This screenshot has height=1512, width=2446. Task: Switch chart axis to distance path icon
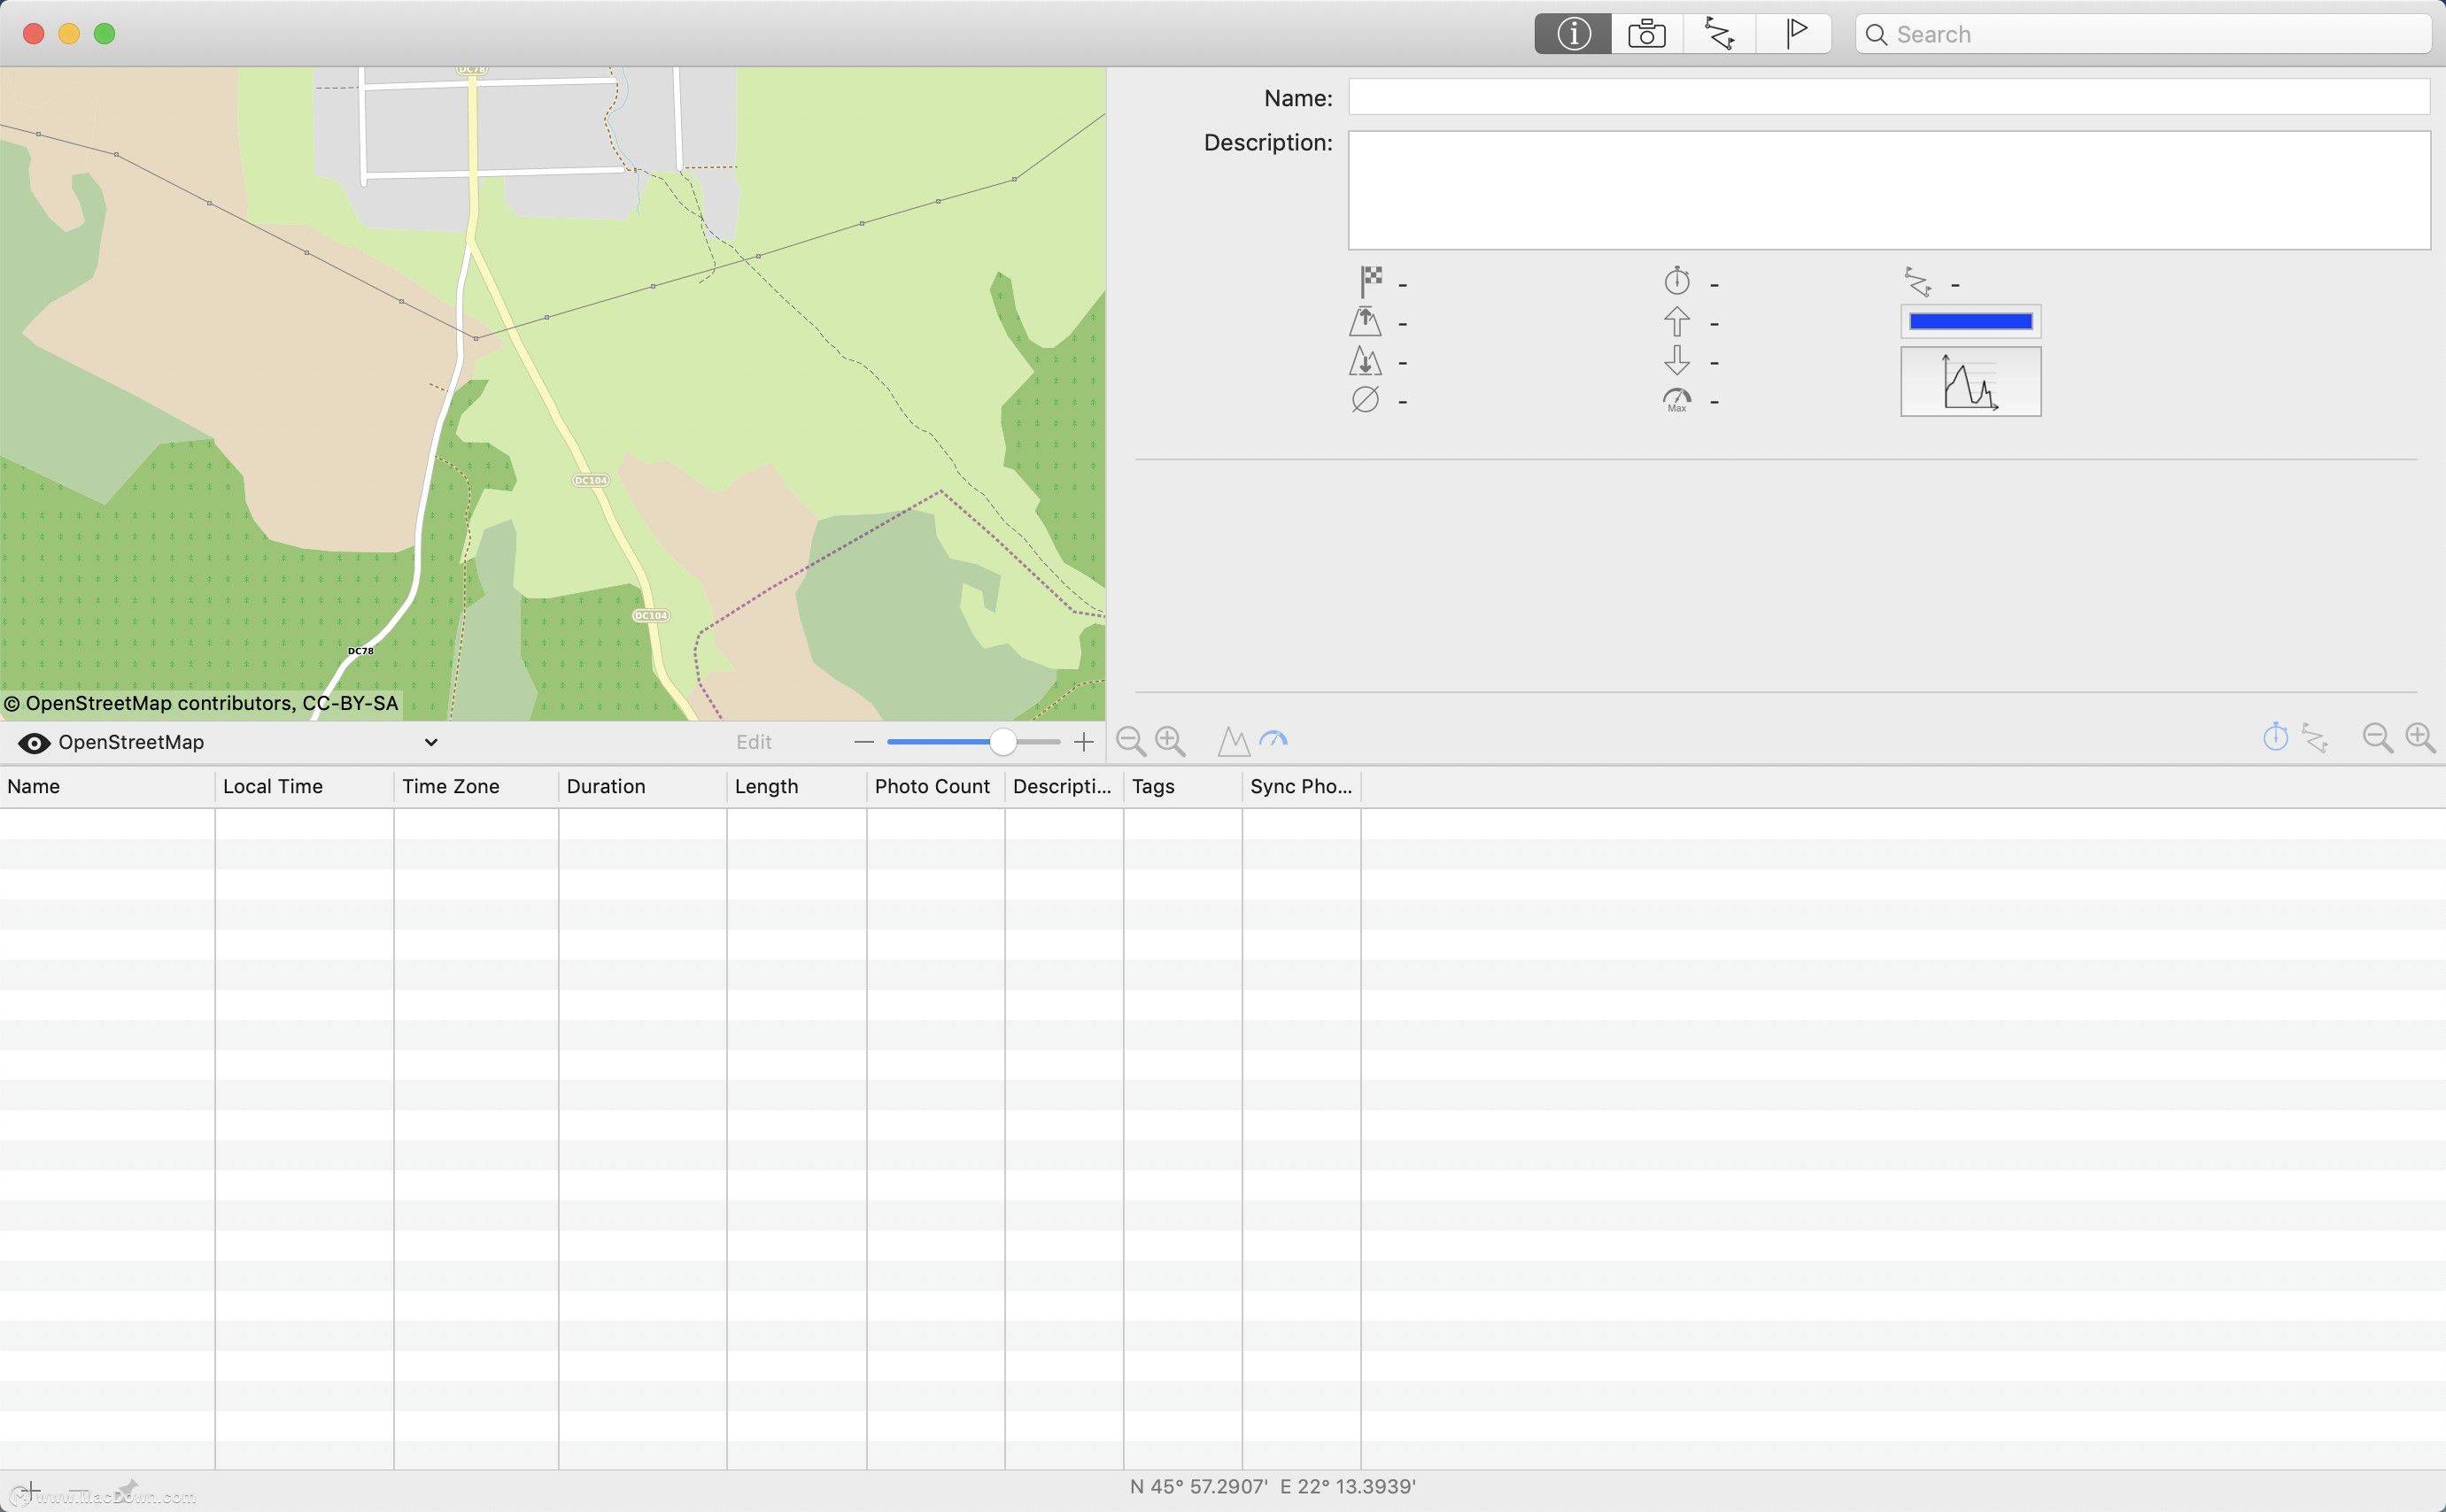tap(2315, 738)
